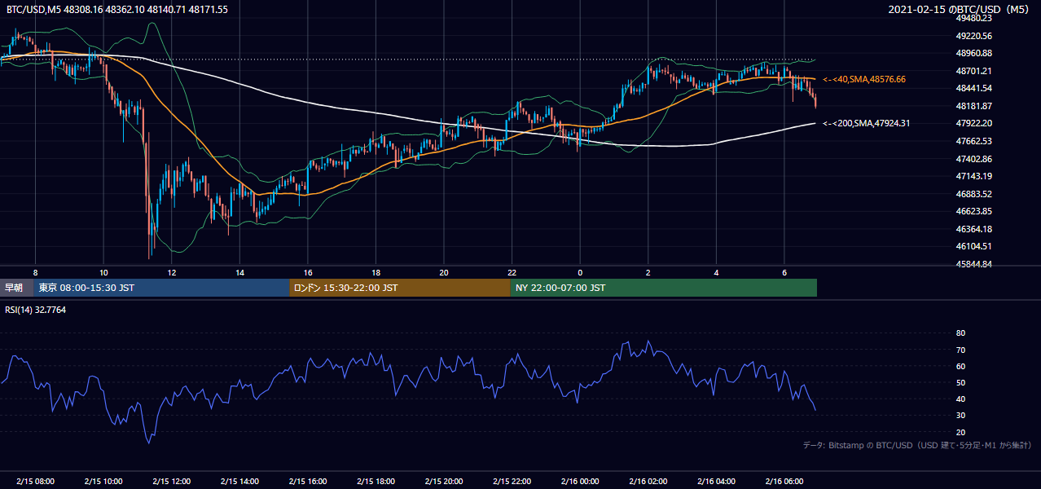Click the 2/16 04:00 date axis label
This screenshot has width=1041, height=489.
[x=717, y=482]
